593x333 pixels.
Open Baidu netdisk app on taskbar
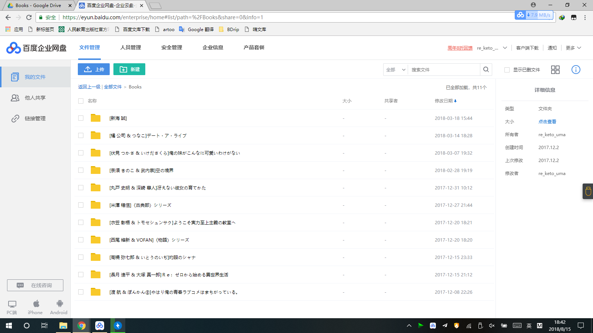click(x=100, y=326)
